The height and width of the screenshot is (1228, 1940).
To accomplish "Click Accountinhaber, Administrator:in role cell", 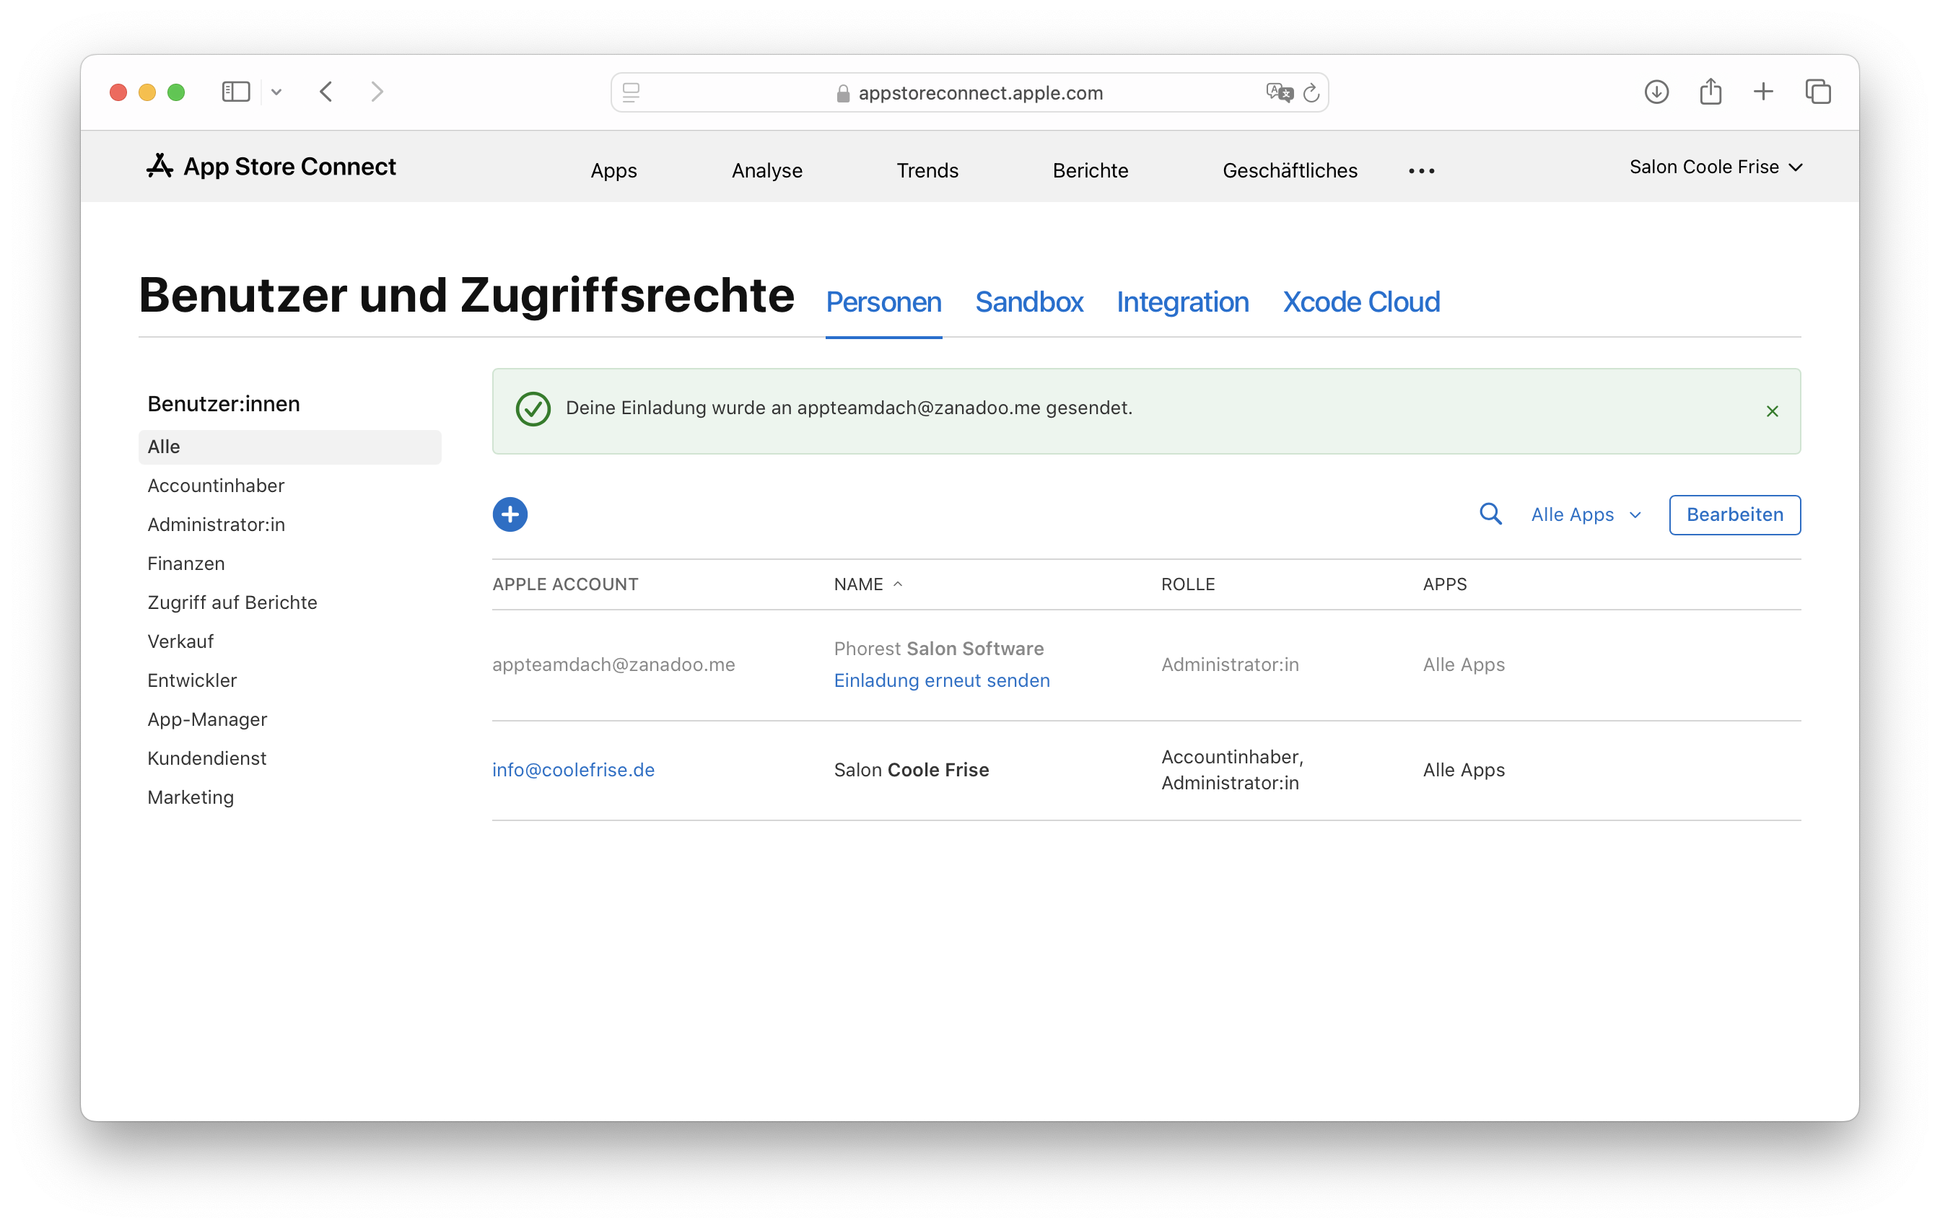I will click(x=1232, y=770).
